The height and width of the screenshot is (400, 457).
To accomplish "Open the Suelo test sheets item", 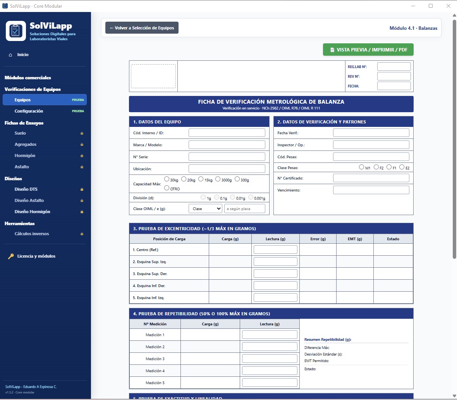I will [x=45, y=133].
